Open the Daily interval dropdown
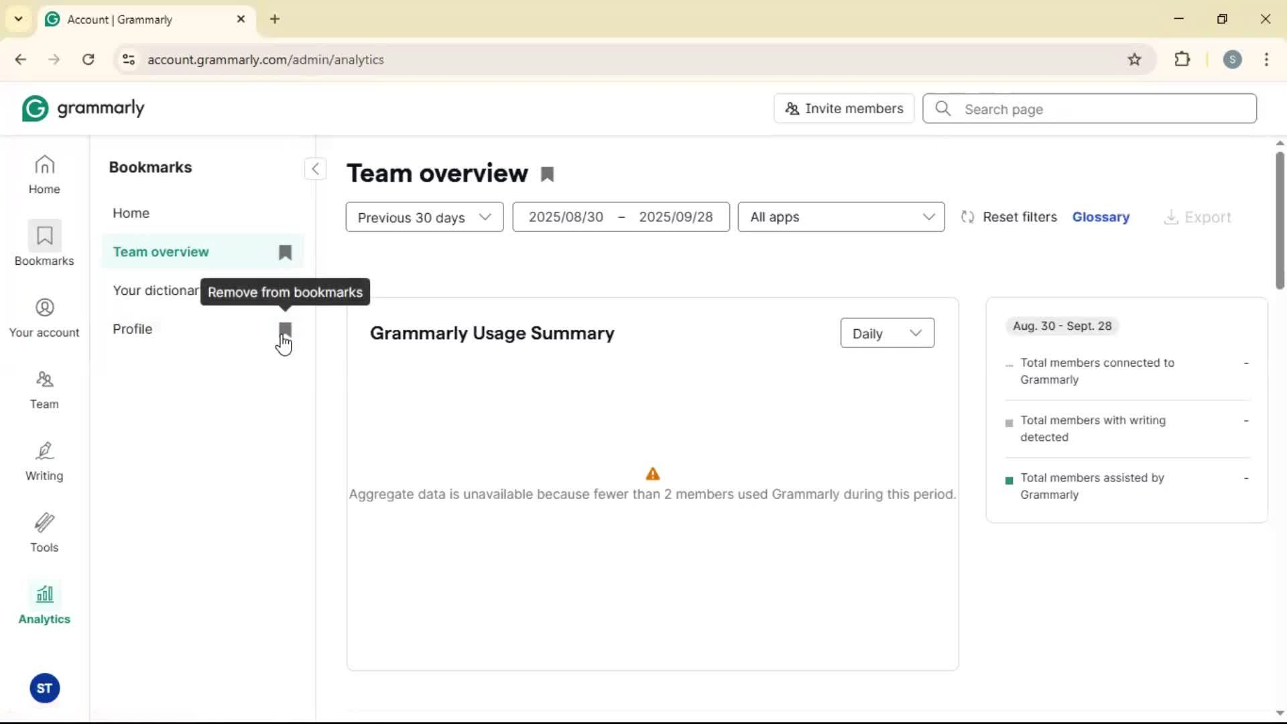This screenshot has height=724, width=1287. [886, 333]
